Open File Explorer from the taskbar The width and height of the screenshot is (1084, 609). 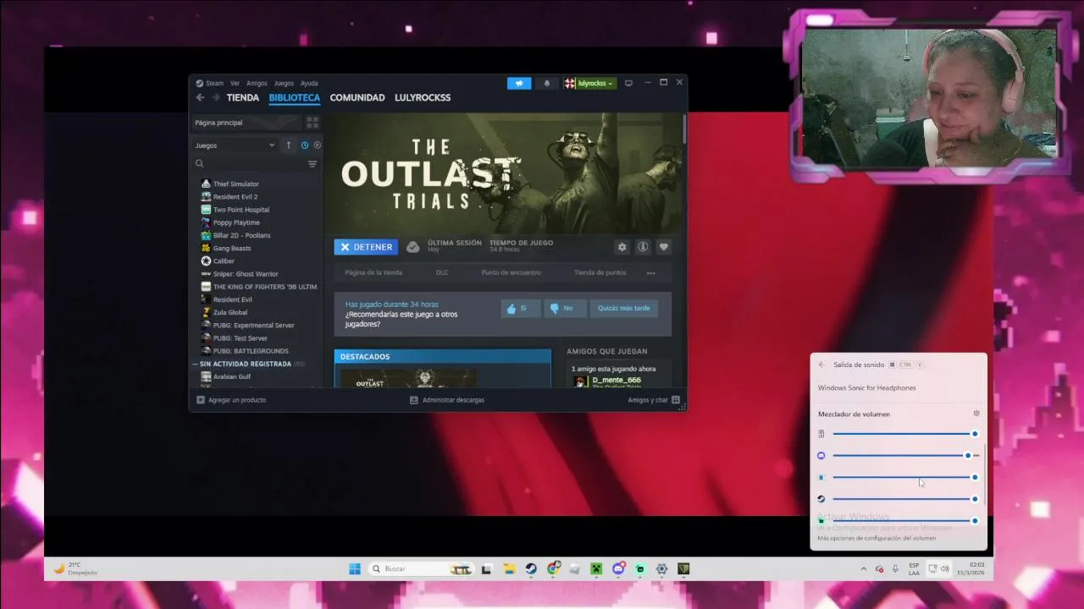point(508,569)
